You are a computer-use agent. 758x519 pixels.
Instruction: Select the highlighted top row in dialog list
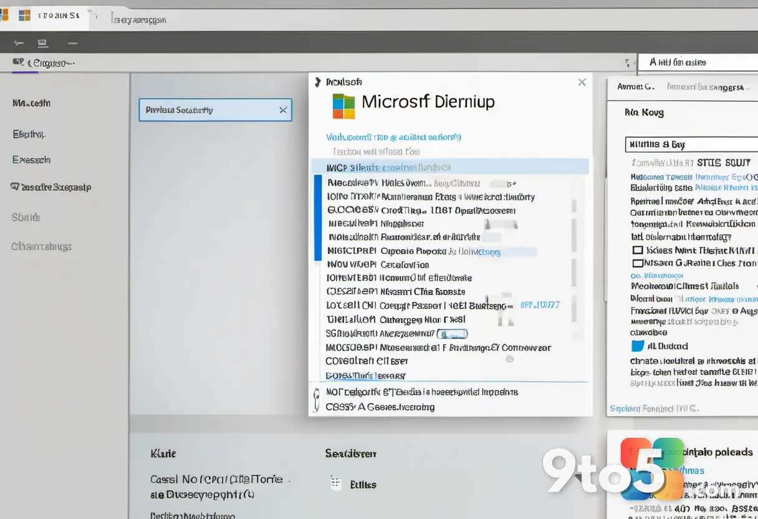tap(450, 167)
